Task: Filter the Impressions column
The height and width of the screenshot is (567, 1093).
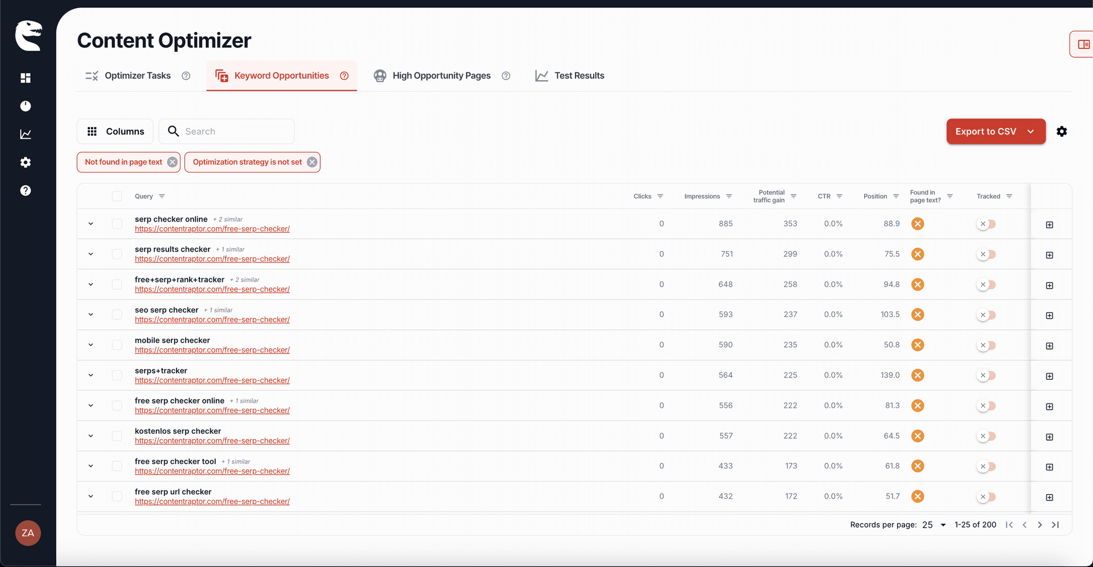Action: pos(730,196)
